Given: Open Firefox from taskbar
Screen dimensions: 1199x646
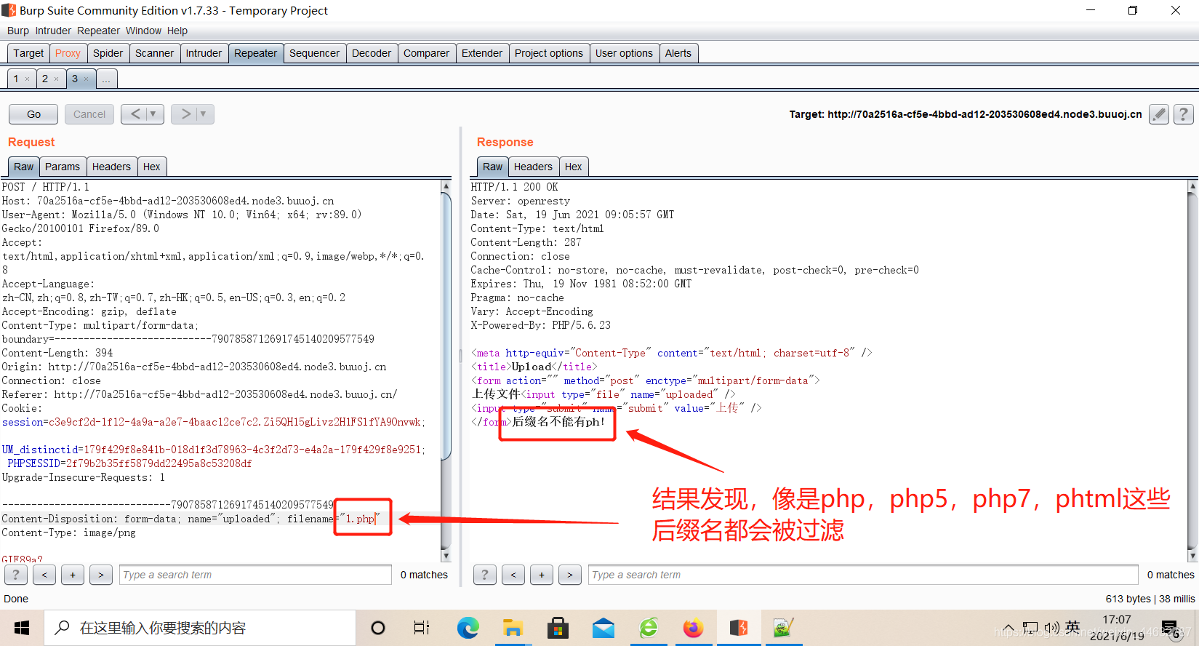Looking at the screenshot, I should tap(694, 628).
